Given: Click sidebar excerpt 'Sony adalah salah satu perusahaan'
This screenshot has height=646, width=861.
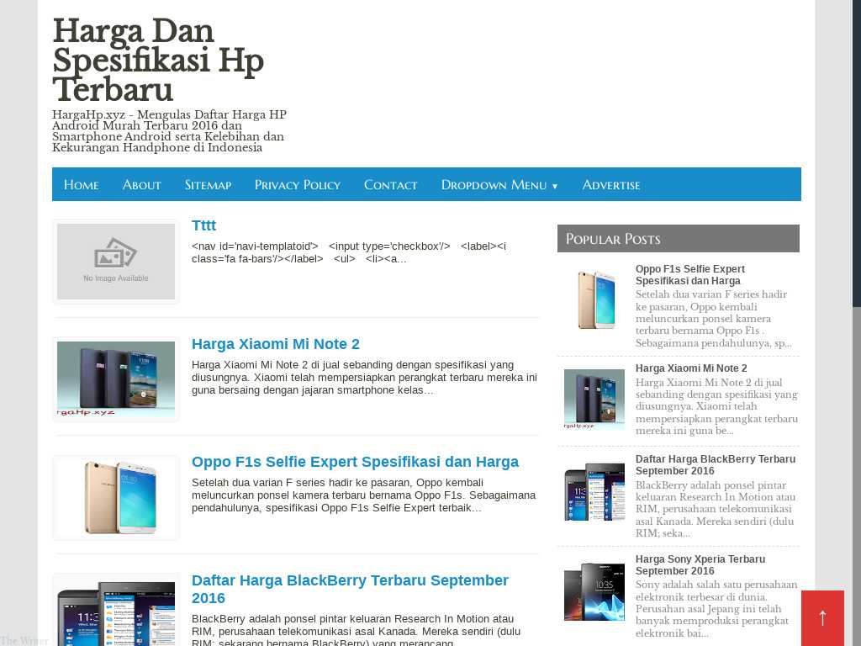Looking at the screenshot, I should pyautogui.click(x=716, y=609).
